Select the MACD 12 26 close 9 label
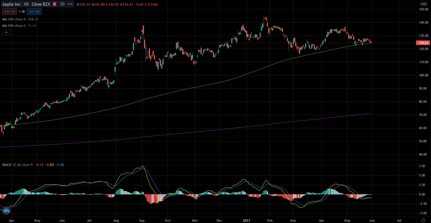The width and height of the screenshot is (431, 223). click(x=18, y=165)
